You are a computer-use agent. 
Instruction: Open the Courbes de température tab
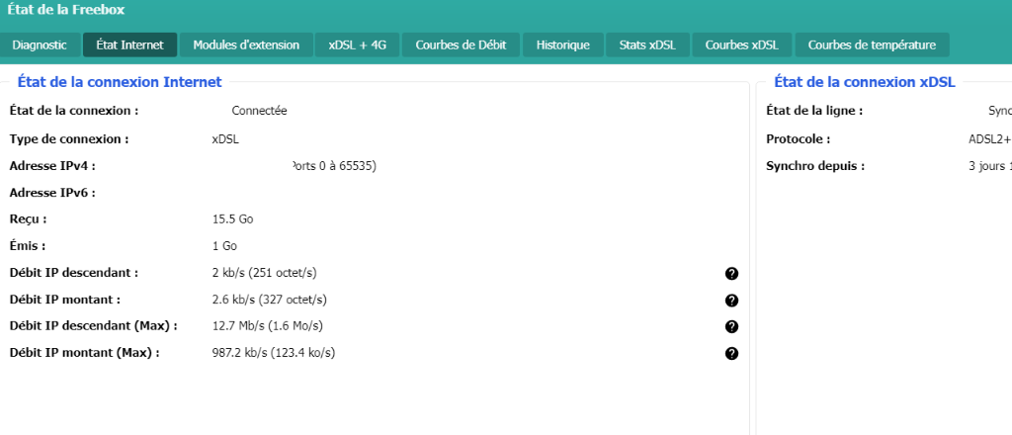pos(872,45)
